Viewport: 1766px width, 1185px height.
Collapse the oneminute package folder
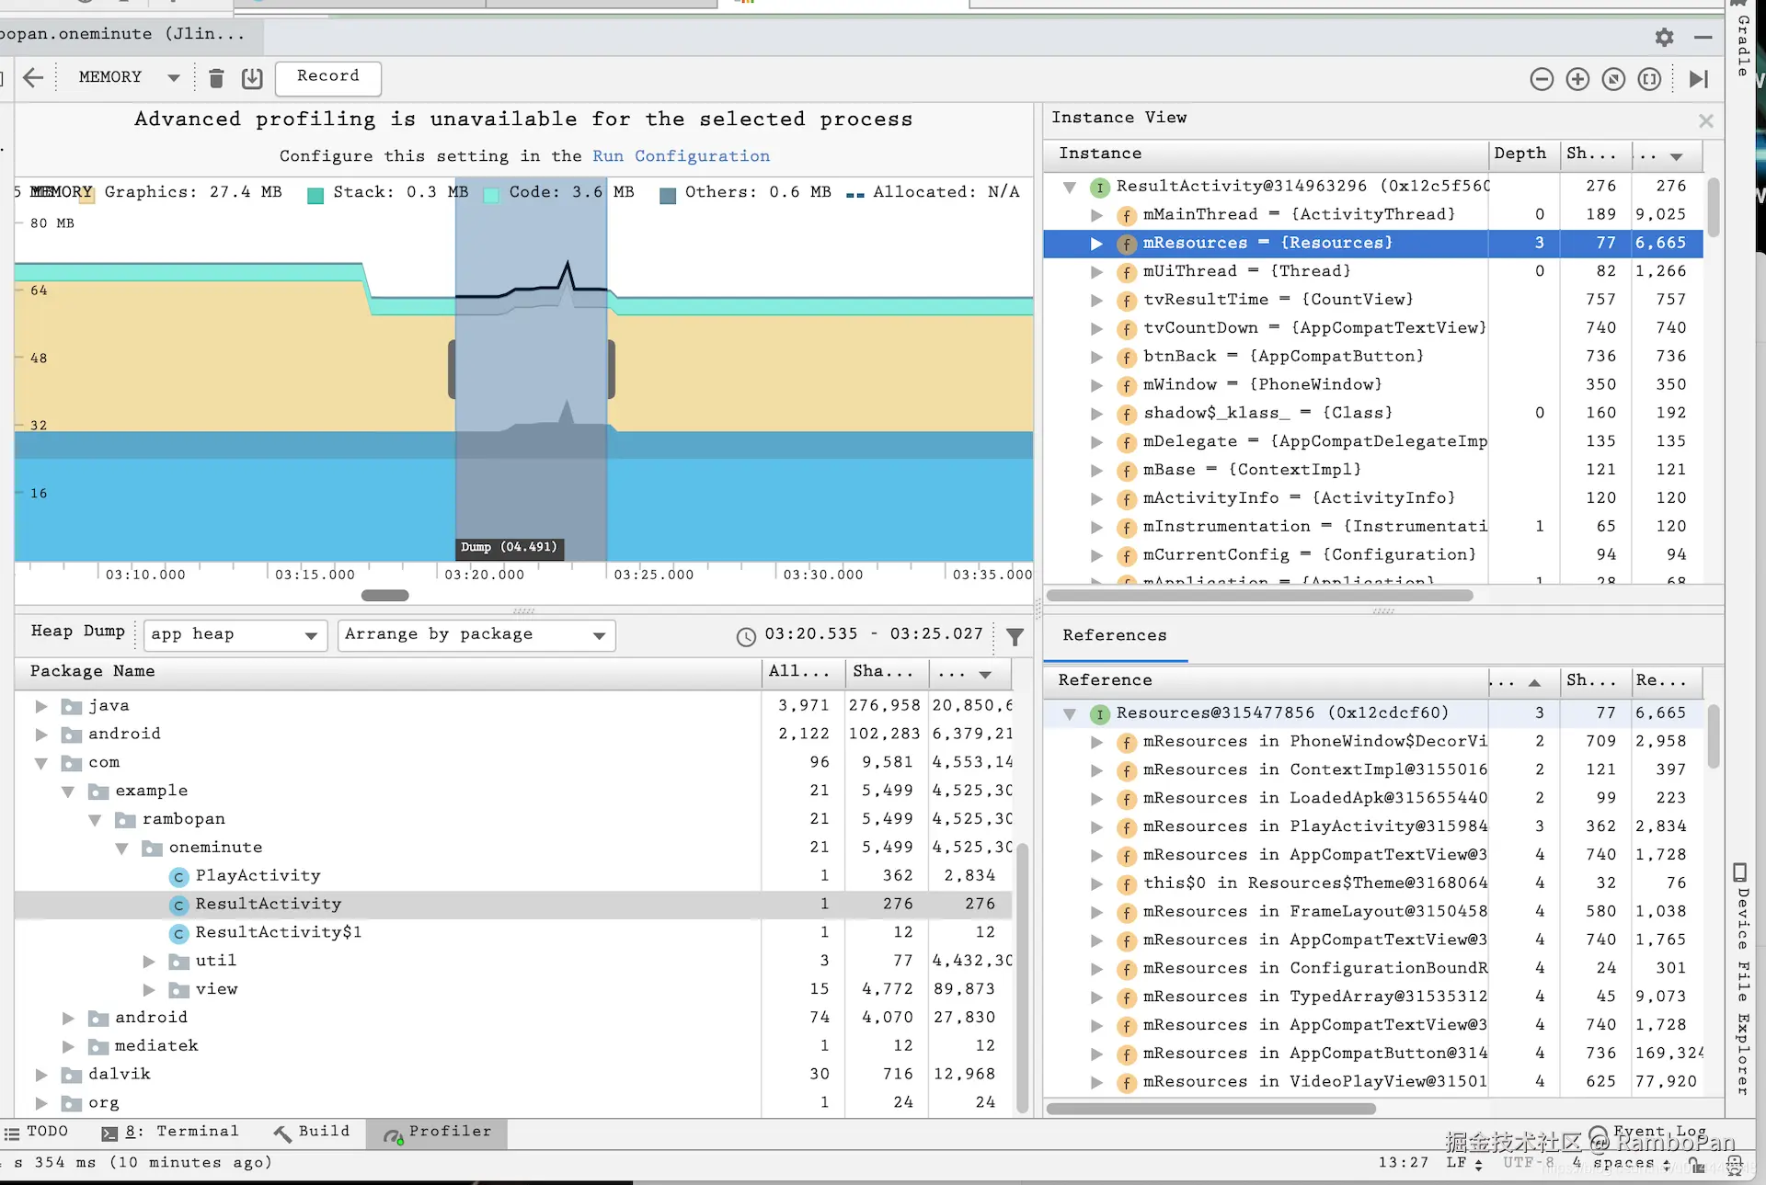coord(121,848)
